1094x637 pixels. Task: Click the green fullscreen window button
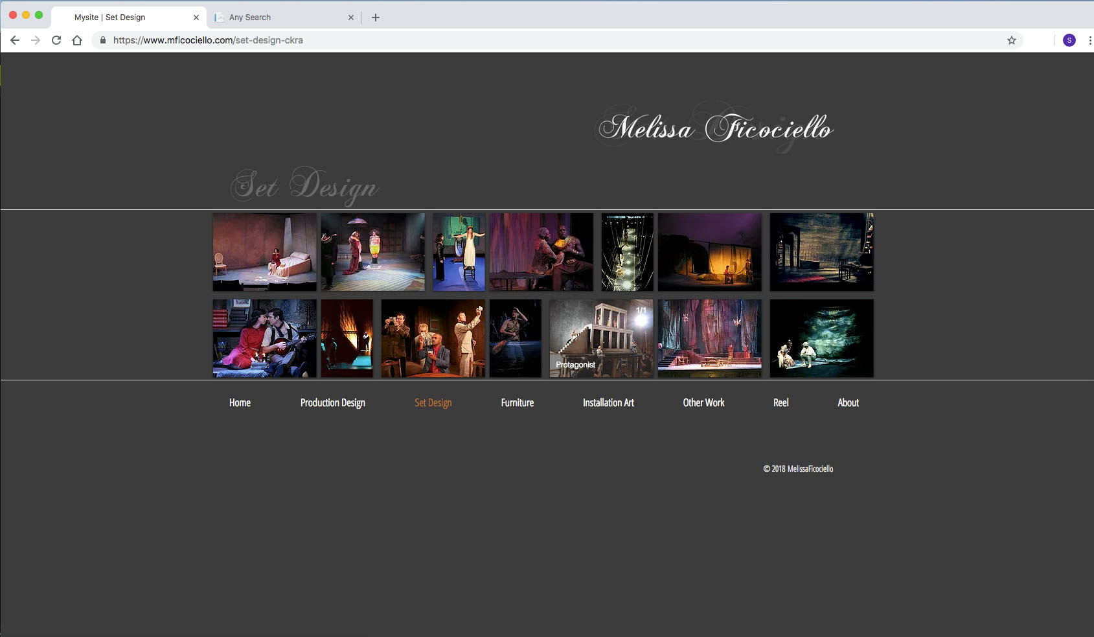[39, 15]
